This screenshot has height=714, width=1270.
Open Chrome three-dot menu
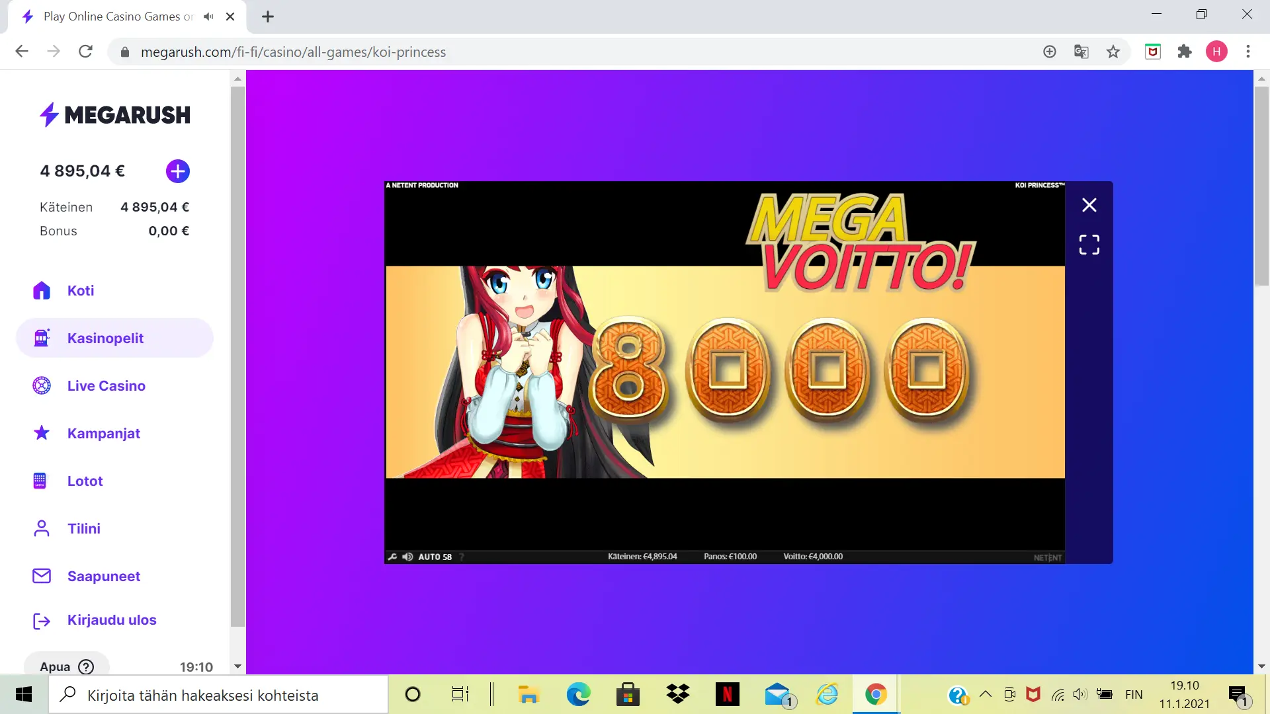pos(1248,52)
